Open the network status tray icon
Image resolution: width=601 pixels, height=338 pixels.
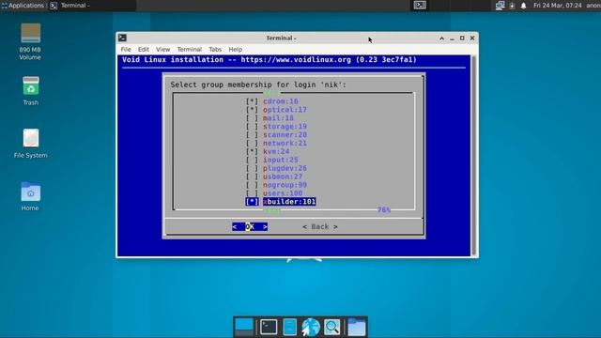pyautogui.click(x=500, y=6)
